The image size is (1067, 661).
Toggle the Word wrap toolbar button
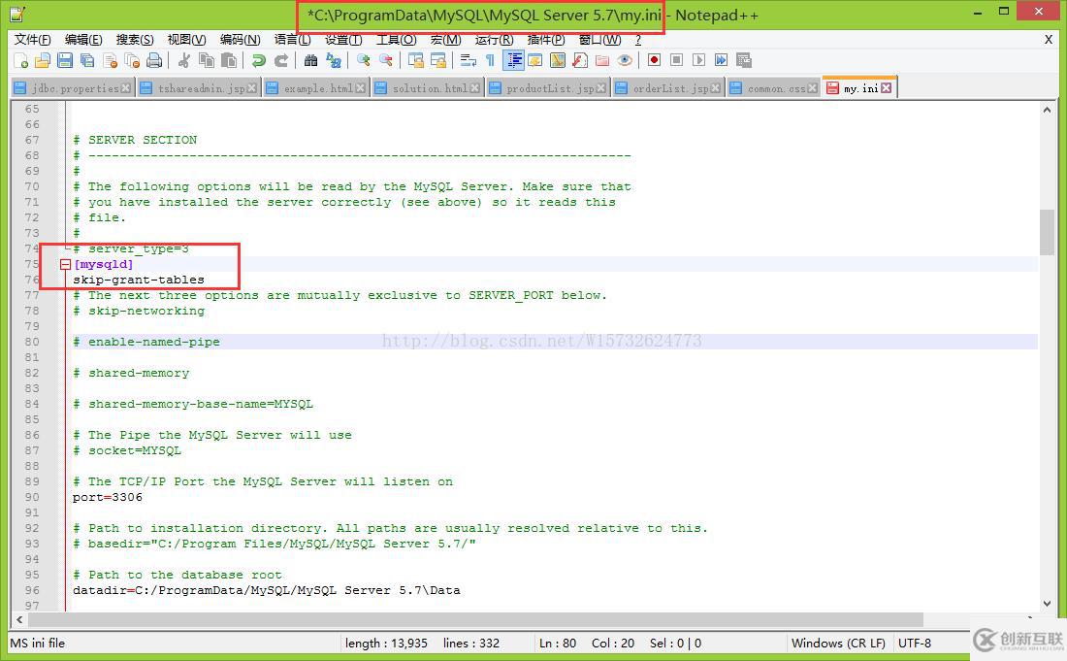click(x=469, y=60)
